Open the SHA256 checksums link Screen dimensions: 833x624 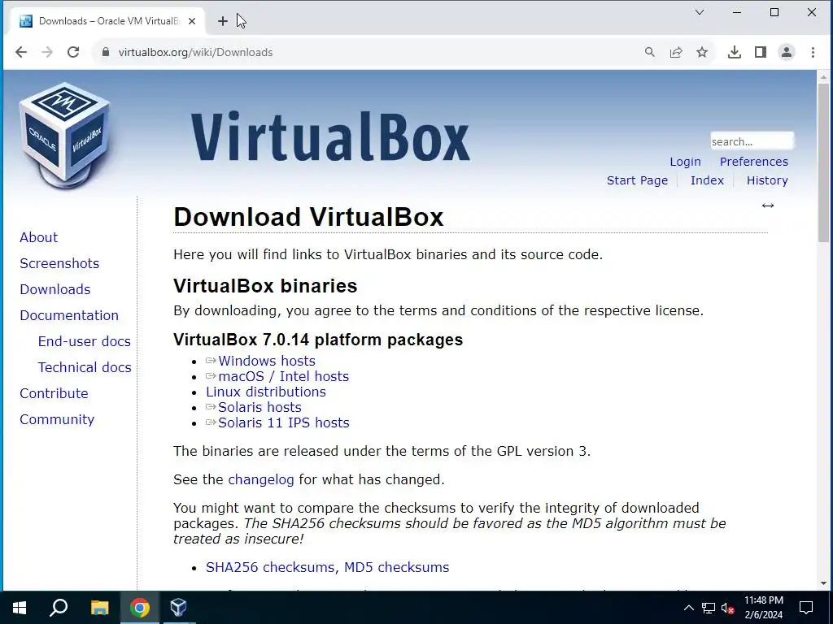270,567
